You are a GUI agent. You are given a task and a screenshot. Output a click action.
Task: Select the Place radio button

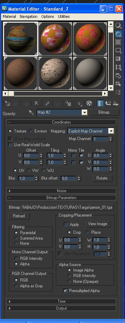[x=88, y=232]
